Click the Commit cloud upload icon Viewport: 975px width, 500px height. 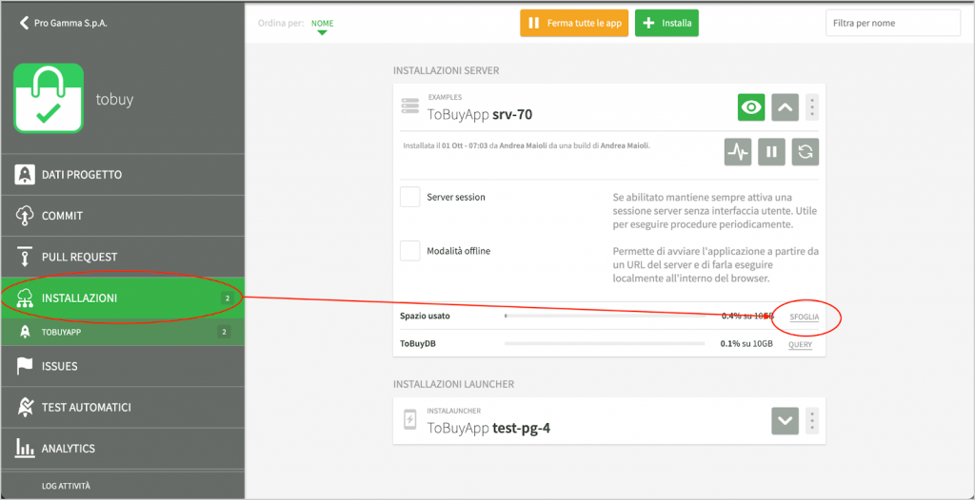[x=24, y=216]
